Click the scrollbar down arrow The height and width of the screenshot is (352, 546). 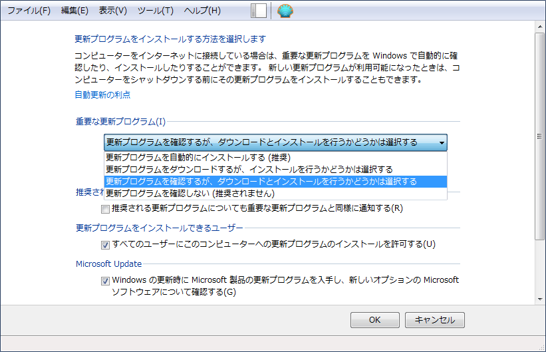point(540,299)
